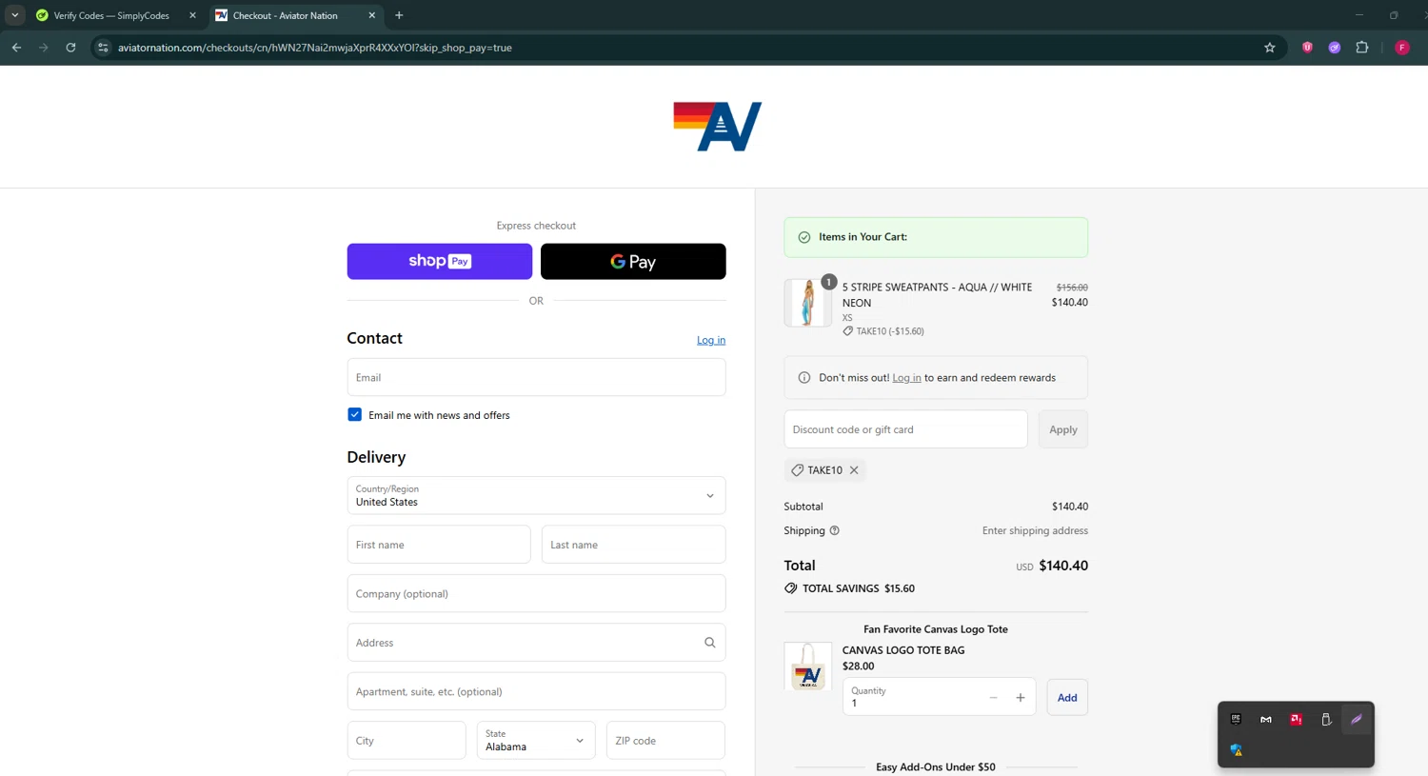Click the browser address bar URL
The image size is (1428, 776).
click(315, 48)
